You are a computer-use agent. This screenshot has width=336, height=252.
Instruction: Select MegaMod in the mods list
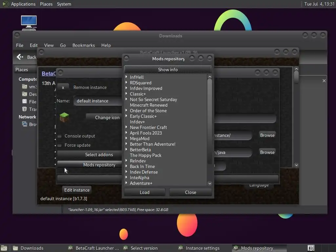140,138
